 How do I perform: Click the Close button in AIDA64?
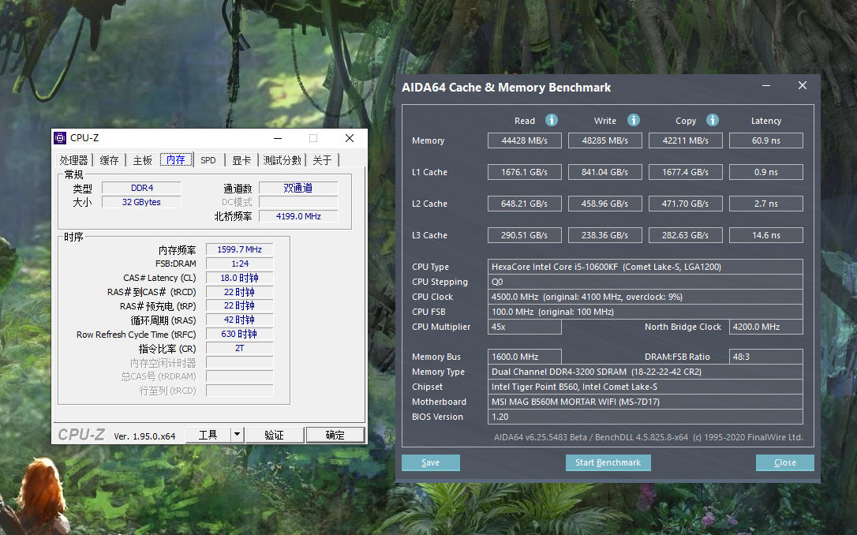(785, 462)
